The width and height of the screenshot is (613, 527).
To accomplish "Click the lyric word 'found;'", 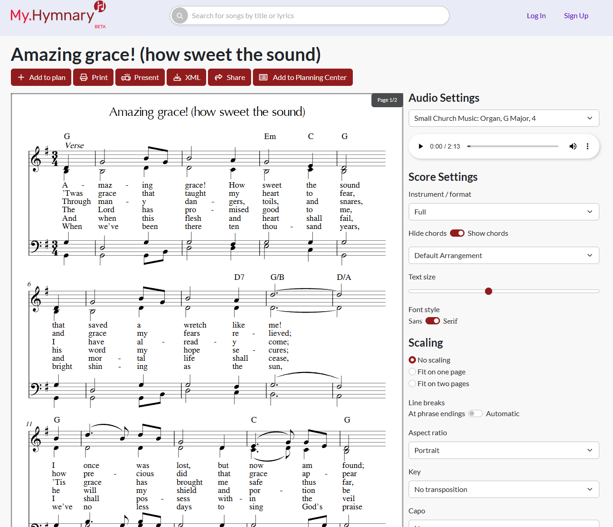I will [x=353, y=465].
